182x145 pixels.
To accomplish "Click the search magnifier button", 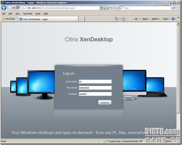I will tap(174, 8).
